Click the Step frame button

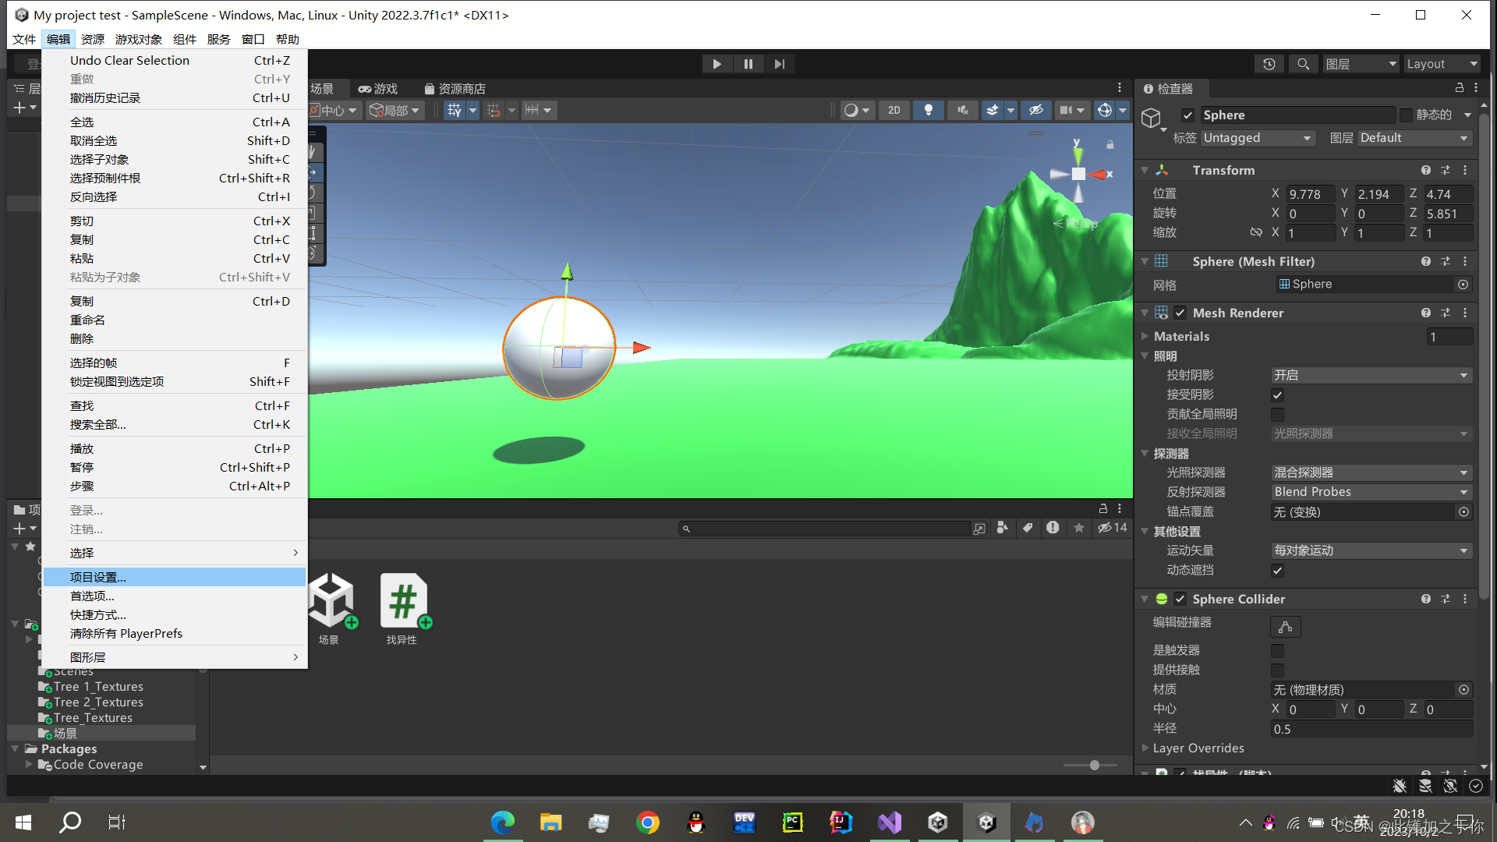pos(779,64)
